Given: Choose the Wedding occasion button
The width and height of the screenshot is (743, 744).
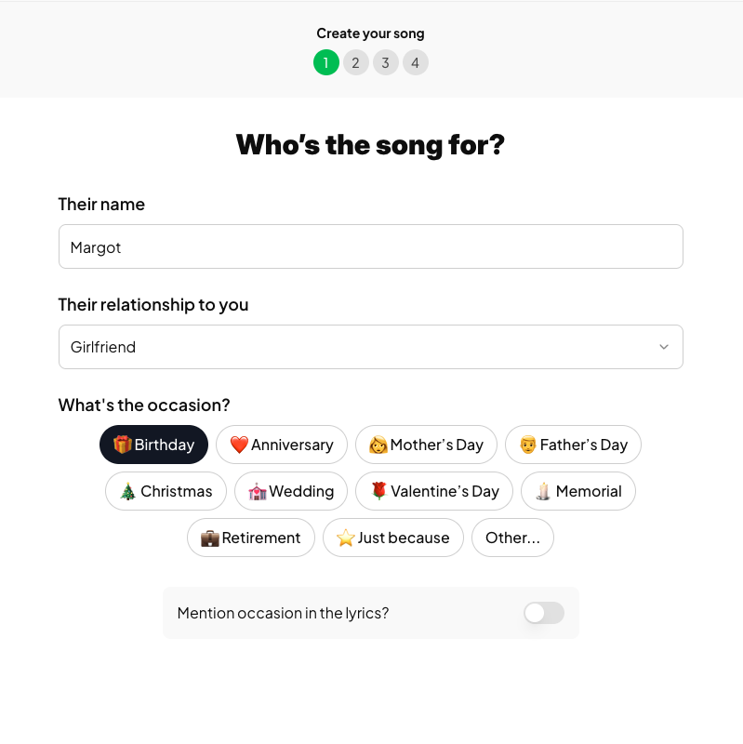Looking at the screenshot, I should pyautogui.click(x=291, y=491).
